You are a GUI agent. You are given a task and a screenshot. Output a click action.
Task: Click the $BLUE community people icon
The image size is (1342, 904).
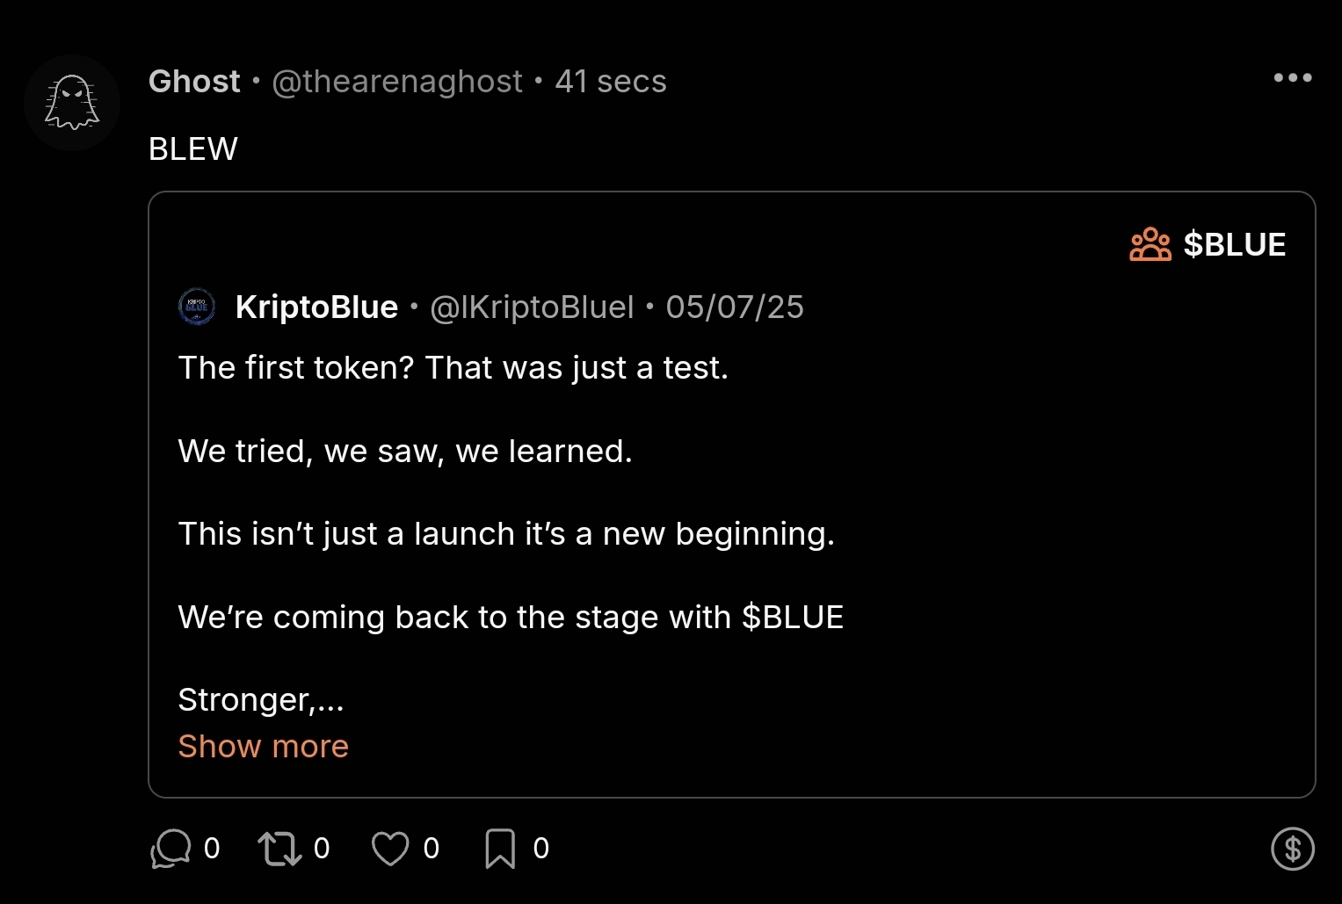[x=1150, y=244]
